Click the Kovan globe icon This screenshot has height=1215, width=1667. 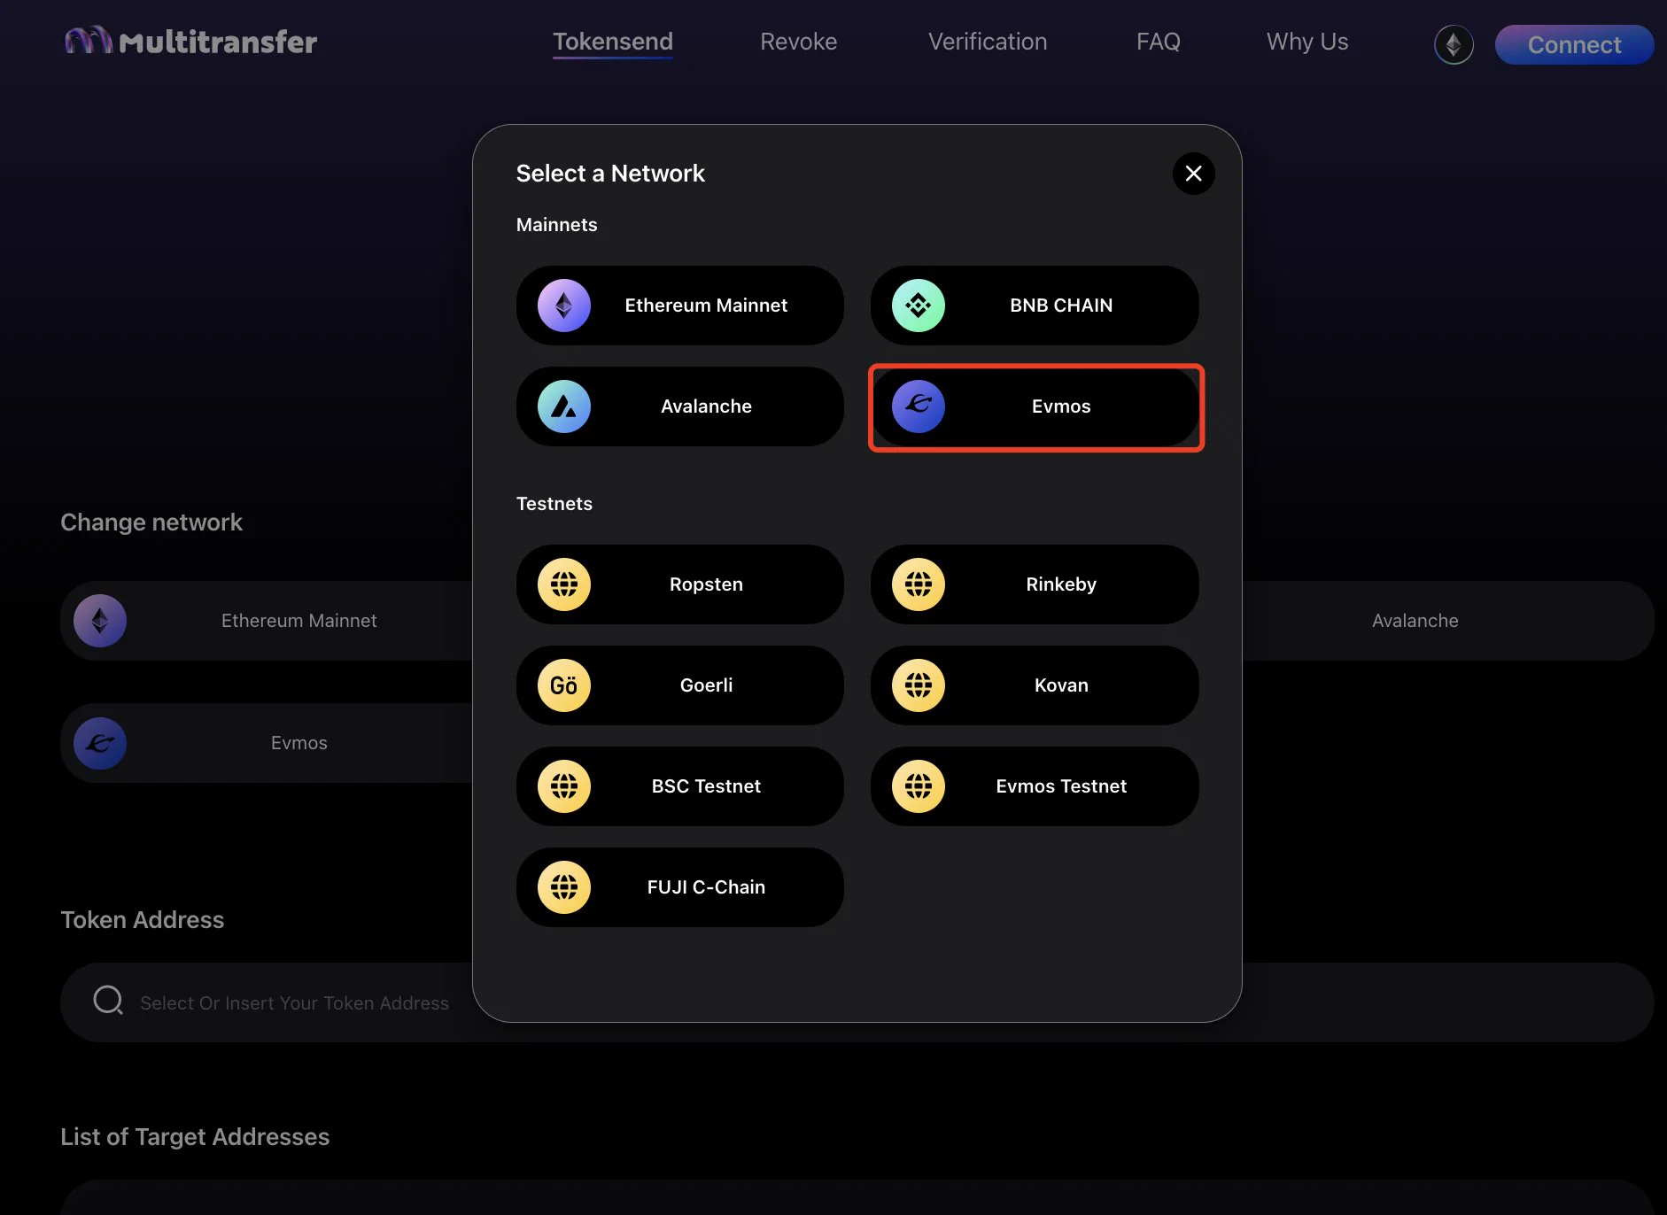coord(919,685)
